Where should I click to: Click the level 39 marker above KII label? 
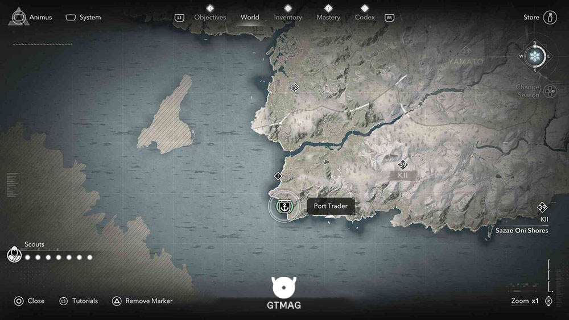coord(402,164)
